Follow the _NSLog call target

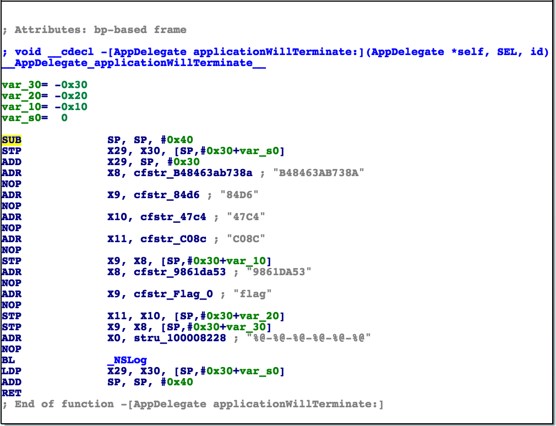[127, 360]
